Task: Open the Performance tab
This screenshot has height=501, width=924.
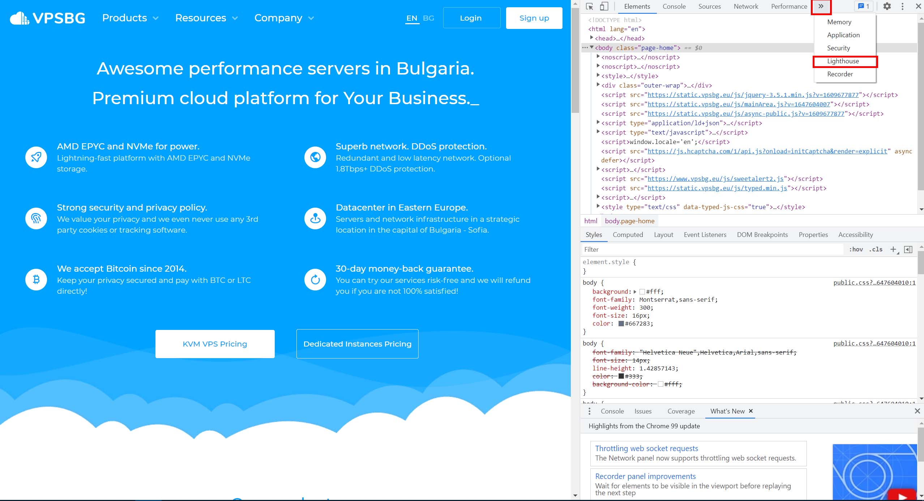Action: click(x=789, y=7)
